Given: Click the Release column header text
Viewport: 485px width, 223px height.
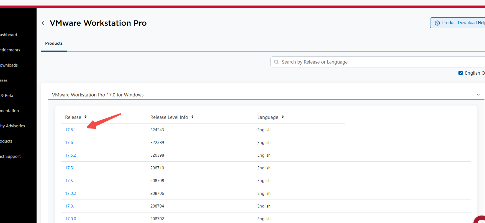Looking at the screenshot, I should [73, 117].
